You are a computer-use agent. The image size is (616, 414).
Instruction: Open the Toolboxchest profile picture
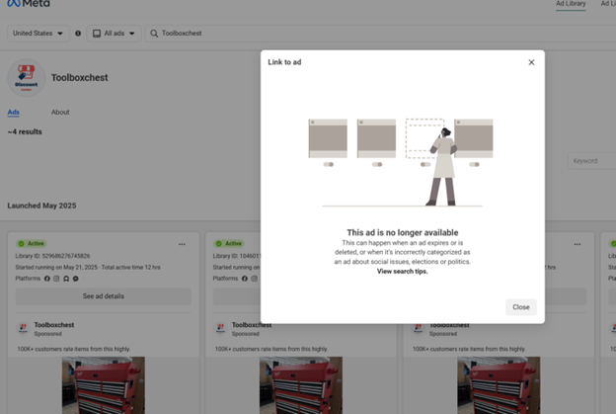(27, 78)
